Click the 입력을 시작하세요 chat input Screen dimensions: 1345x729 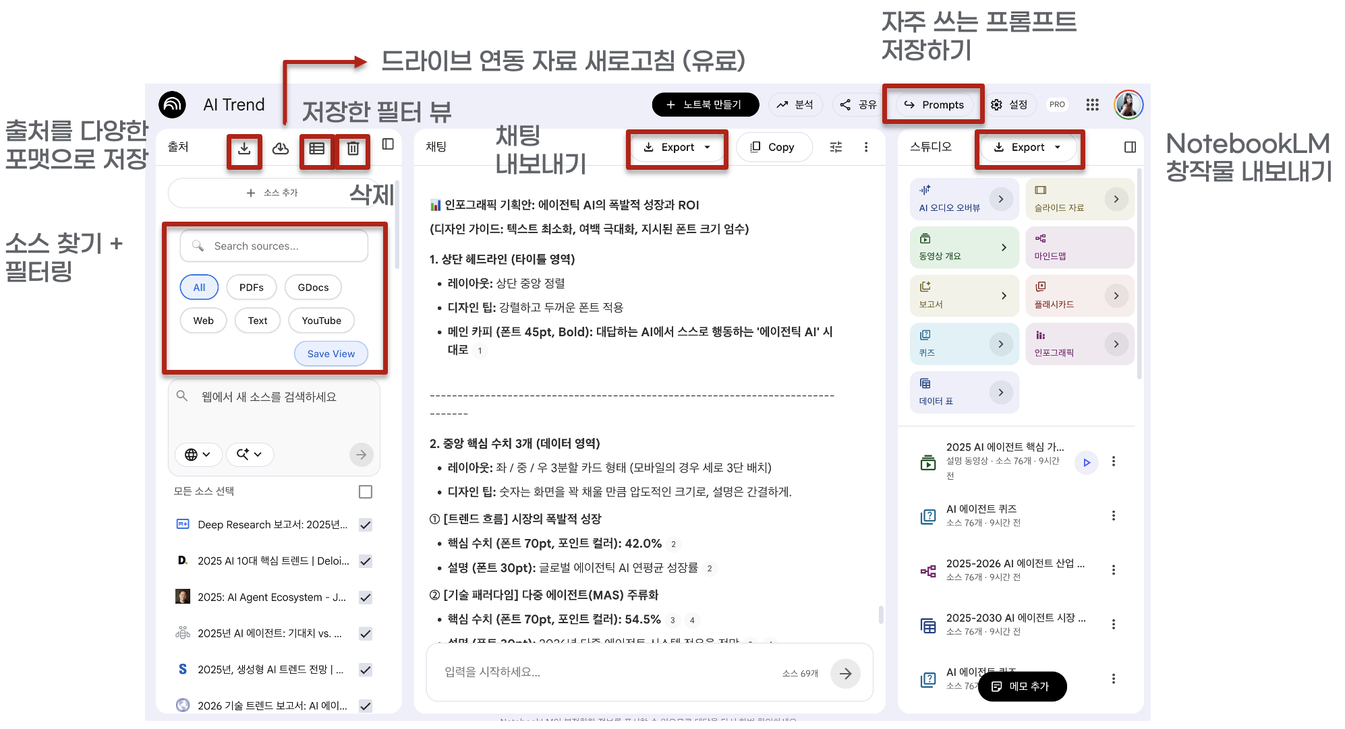tap(607, 672)
